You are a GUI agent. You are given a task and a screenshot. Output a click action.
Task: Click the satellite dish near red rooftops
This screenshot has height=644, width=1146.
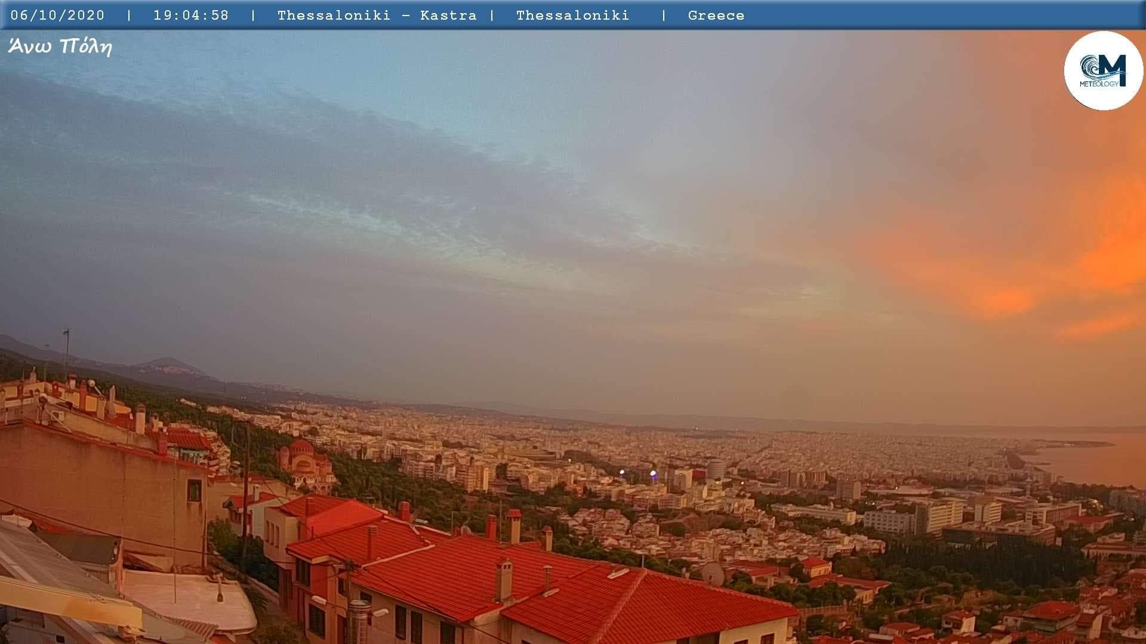[712, 574]
